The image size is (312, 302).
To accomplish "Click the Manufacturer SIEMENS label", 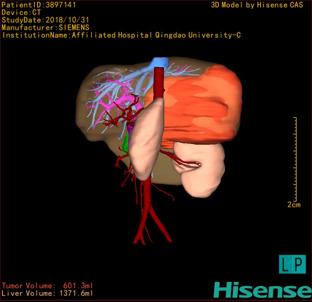I will [x=45, y=28].
